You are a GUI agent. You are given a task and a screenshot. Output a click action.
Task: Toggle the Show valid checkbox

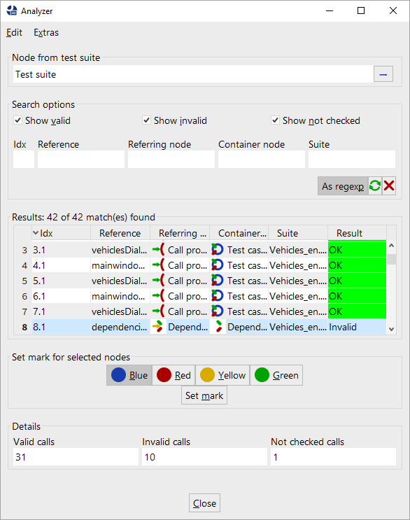18,120
